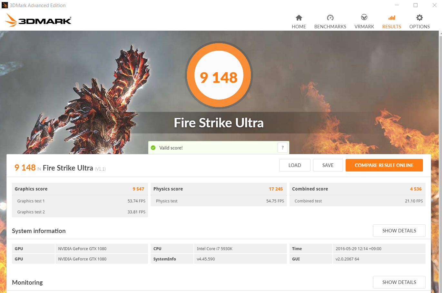Click the SystemInfo label cell
Image resolution: width=442 pixels, height=293 pixels.
point(172,259)
